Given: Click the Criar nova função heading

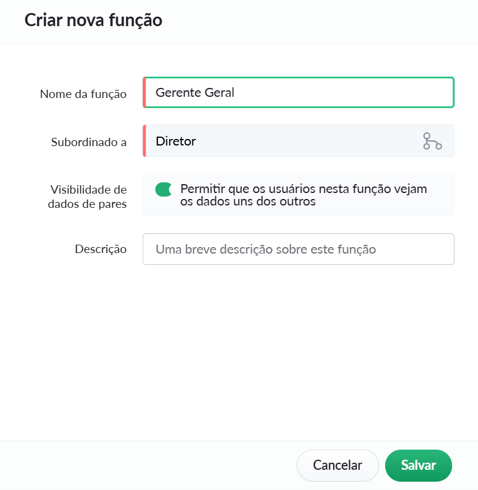Looking at the screenshot, I should (x=93, y=20).
